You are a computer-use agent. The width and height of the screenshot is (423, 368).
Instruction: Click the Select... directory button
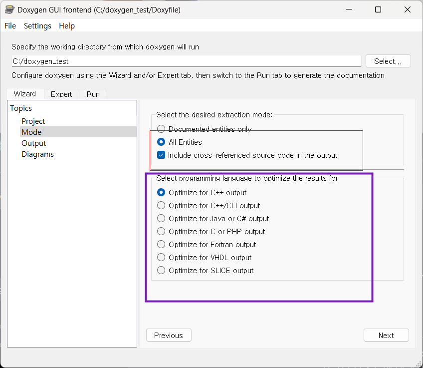coord(388,61)
